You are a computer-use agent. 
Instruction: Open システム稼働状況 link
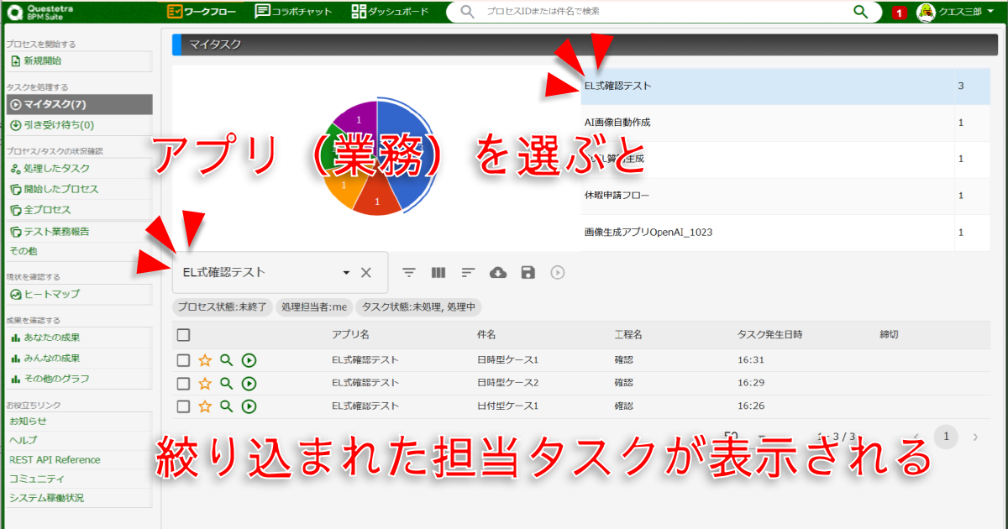(x=46, y=498)
